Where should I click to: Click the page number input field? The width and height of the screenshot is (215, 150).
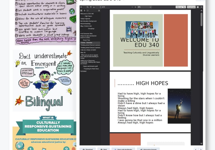[99, 7]
